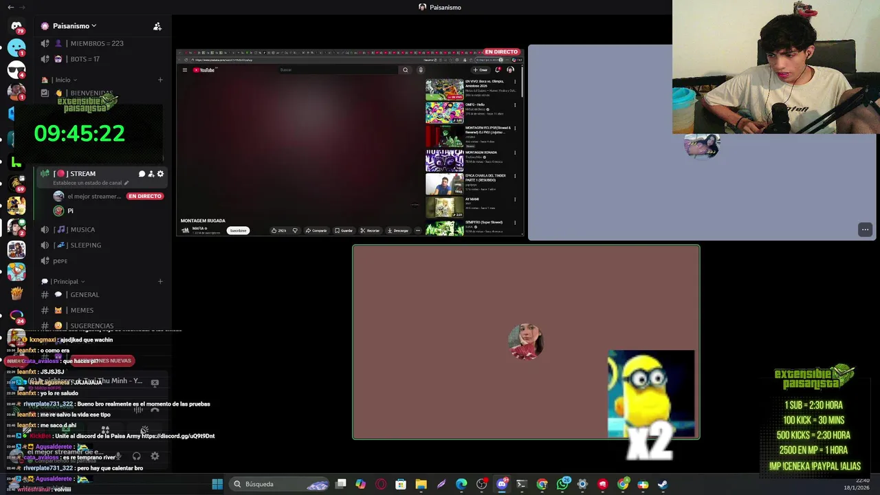880x495 pixels.
Task: Open the sunglasses face server icon
Action: [x=16, y=69]
